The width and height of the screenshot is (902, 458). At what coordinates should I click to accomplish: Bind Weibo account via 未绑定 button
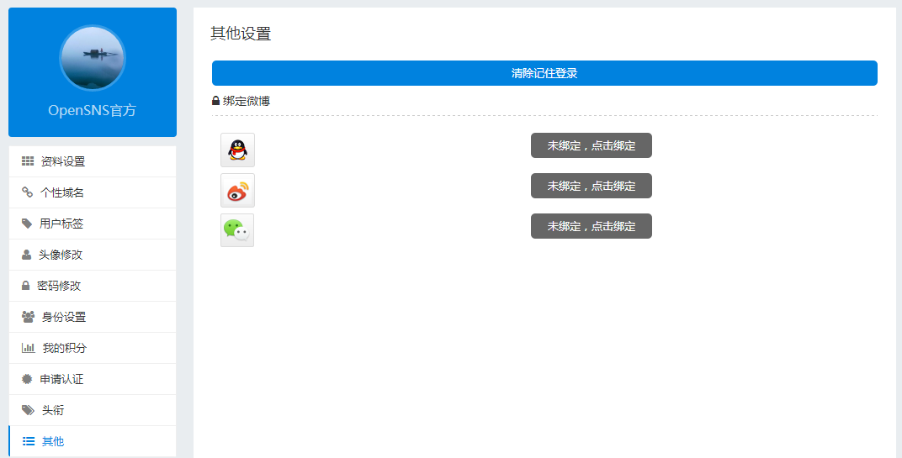[592, 186]
